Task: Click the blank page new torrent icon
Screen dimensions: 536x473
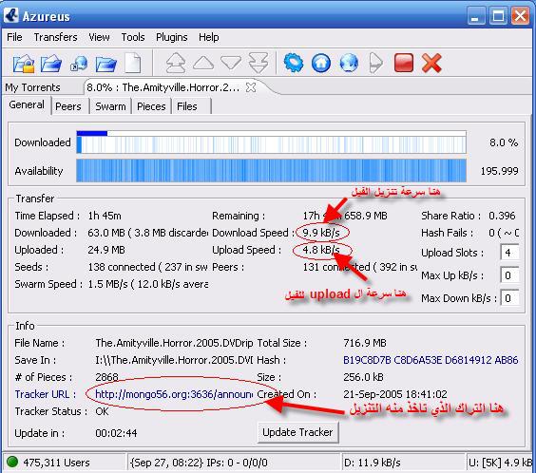Action: click(133, 63)
